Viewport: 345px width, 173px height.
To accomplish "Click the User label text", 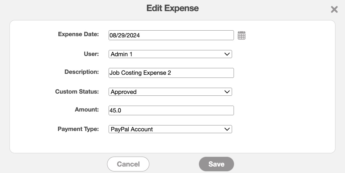I will (91, 54).
